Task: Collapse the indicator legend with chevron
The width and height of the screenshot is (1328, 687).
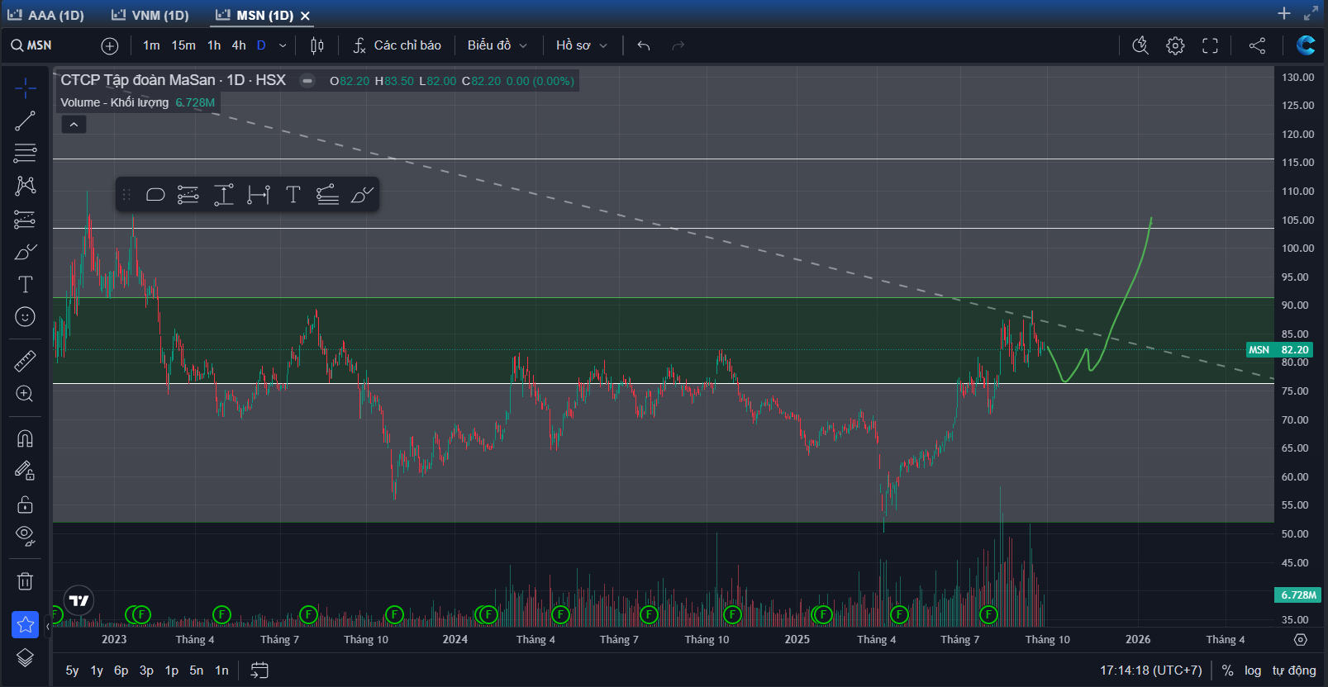Action: (x=74, y=125)
